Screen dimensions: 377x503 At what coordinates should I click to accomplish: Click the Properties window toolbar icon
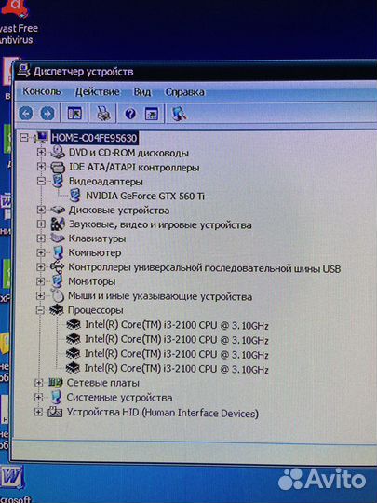click(x=152, y=115)
